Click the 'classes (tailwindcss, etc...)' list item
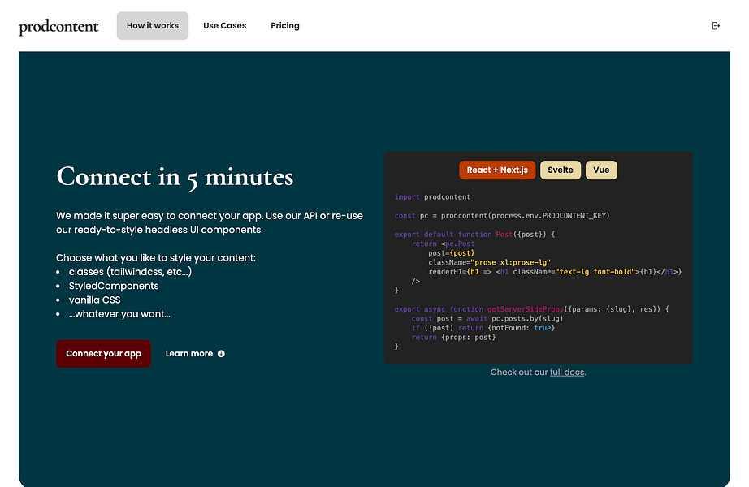The width and height of the screenshot is (749, 487). (130, 272)
